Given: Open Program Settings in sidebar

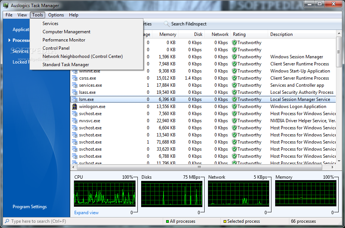Looking at the screenshot, I should tap(29, 207).
